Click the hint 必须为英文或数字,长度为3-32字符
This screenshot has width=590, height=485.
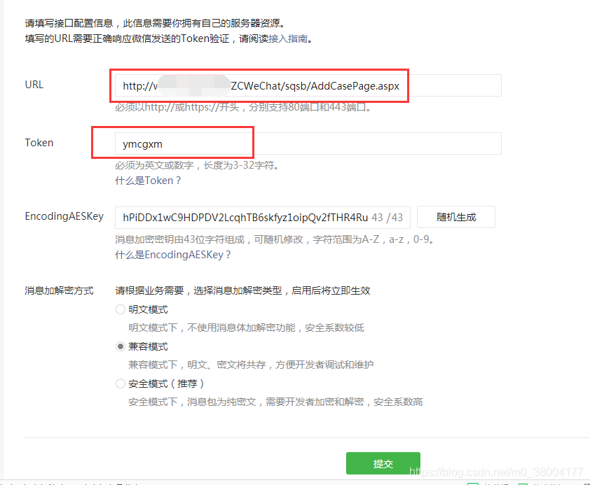[x=198, y=165]
